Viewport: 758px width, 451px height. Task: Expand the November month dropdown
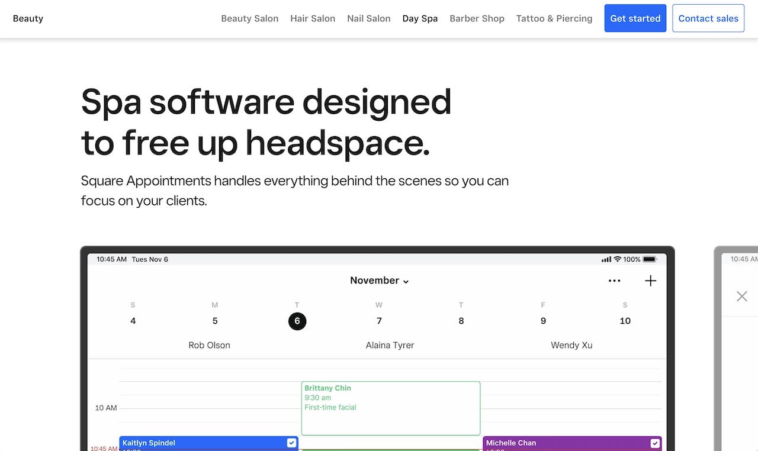(x=380, y=281)
